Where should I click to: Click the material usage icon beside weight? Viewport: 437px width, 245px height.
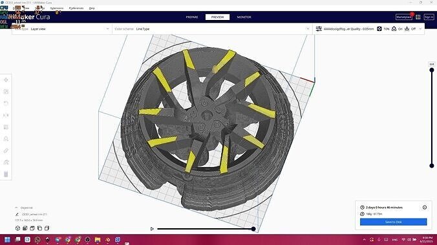pyautogui.click(x=362, y=214)
